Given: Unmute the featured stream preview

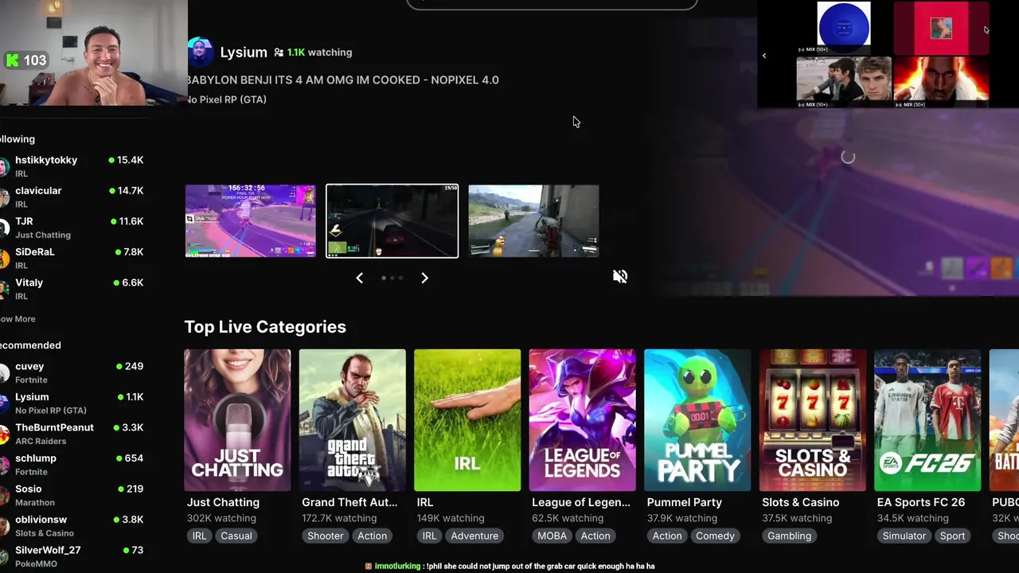Looking at the screenshot, I should [620, 276].
